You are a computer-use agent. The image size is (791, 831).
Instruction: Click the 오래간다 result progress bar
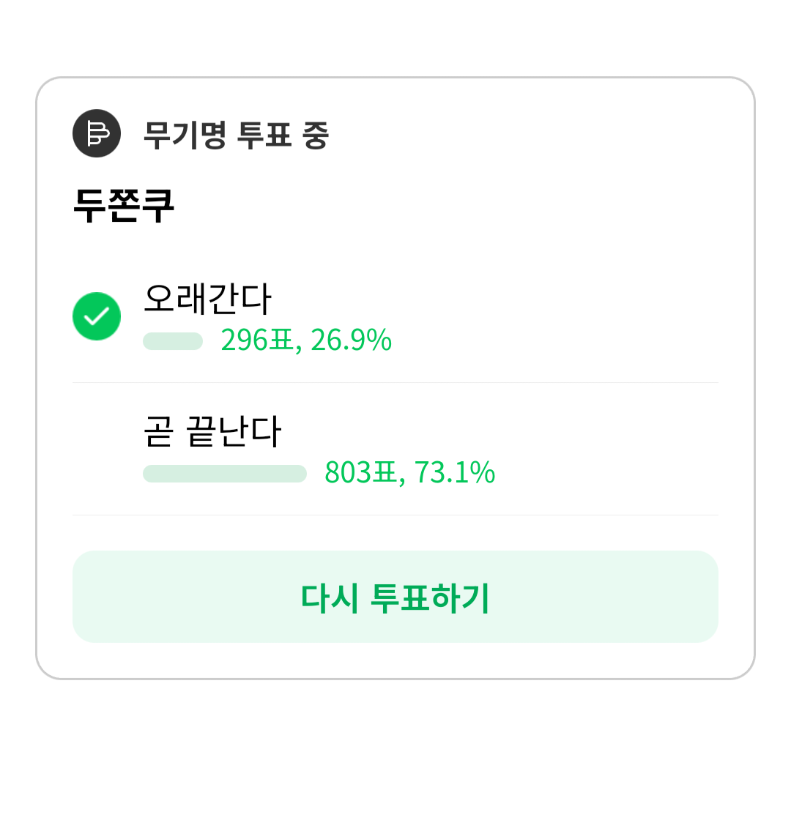[173, 341]
